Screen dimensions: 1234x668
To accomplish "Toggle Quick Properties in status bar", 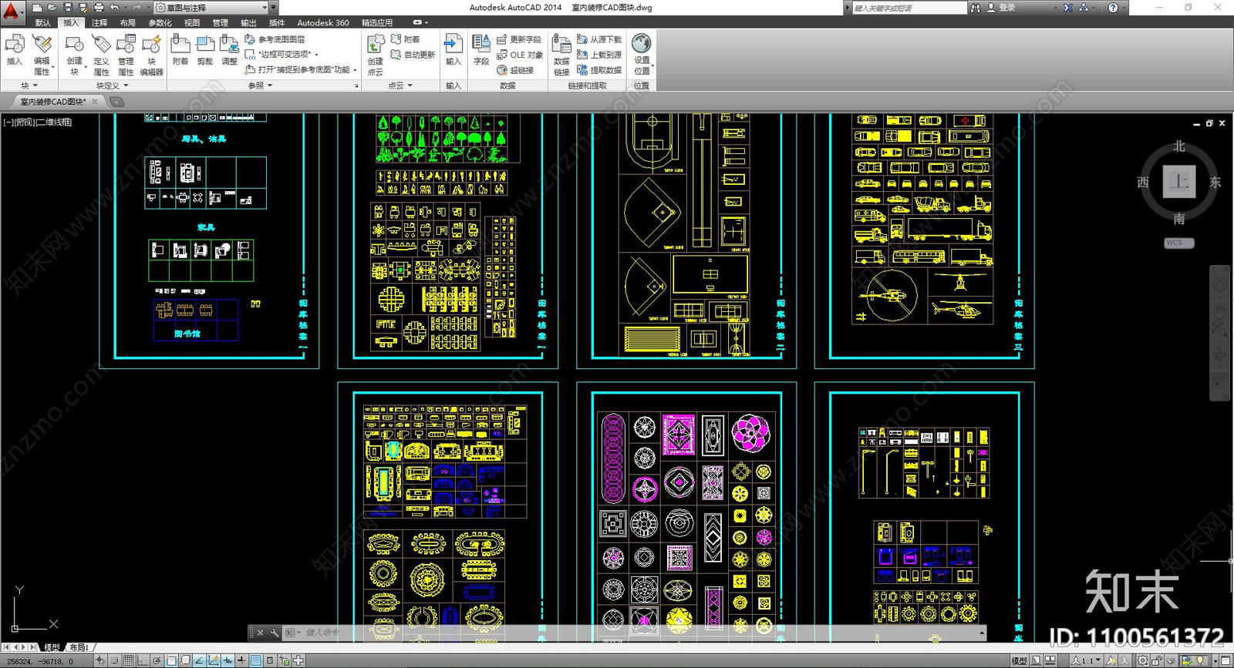I will [x=270, y=660].
